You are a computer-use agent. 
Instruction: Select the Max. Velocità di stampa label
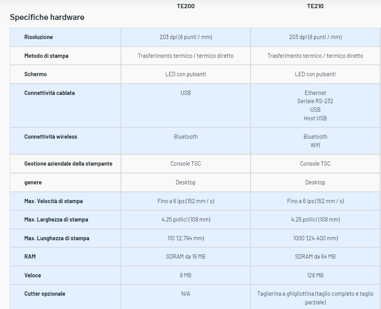pyautogui.click(x=53, y=201)
